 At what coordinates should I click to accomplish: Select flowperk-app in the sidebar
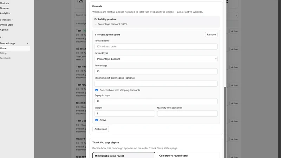coord(7,43)
